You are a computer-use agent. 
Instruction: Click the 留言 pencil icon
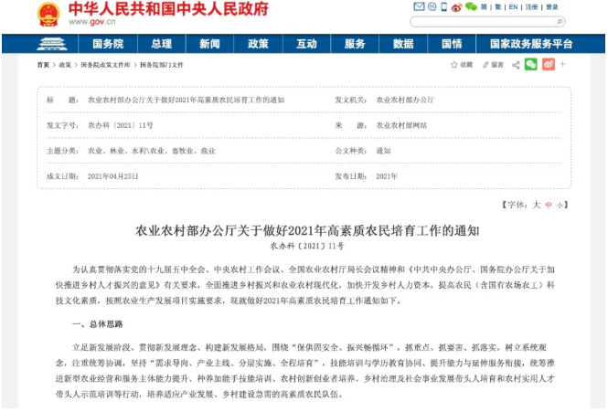pyautogui.click(x=485, y=65)
